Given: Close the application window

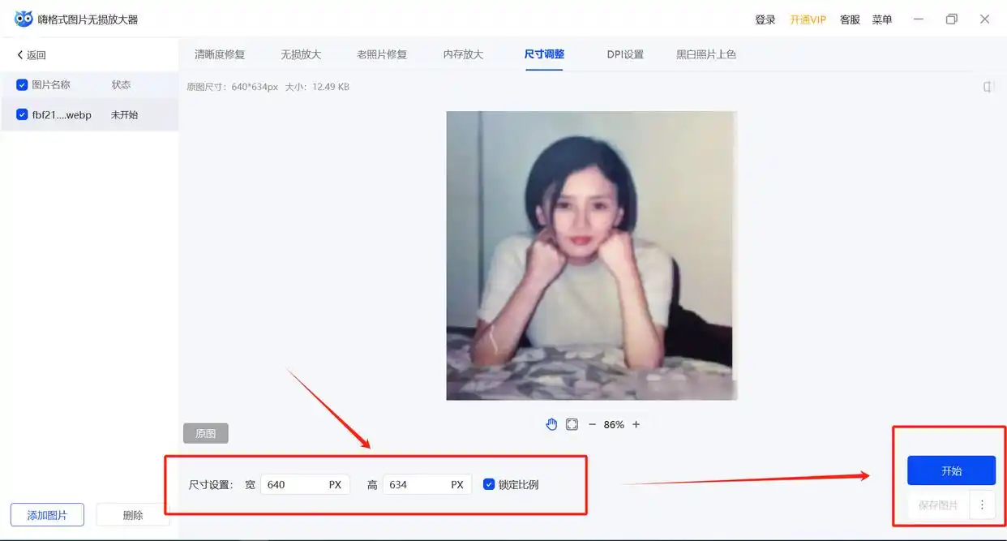Looking at the screenshot, I should tap(985, 19).
